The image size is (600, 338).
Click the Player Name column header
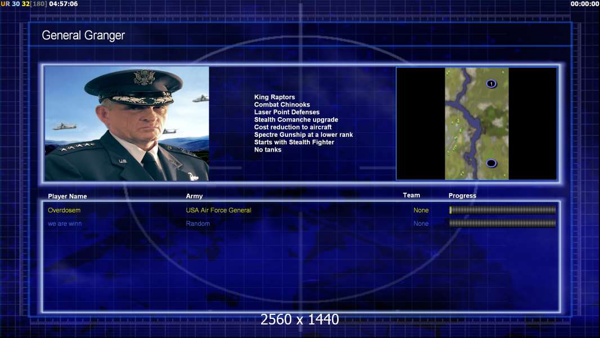(x=68, y=197)
